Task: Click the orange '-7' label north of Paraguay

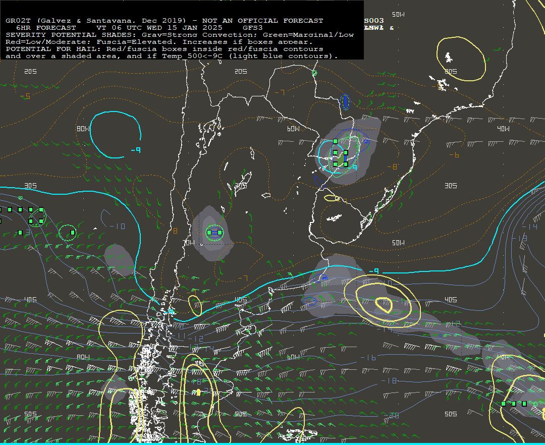Action: 280,93
